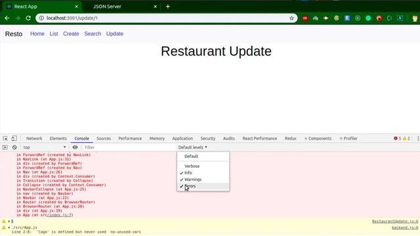
Task: Expand the first warning message arrow
Action: coord(9,222)
